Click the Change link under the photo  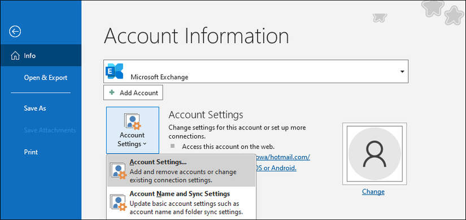[373, 192]
